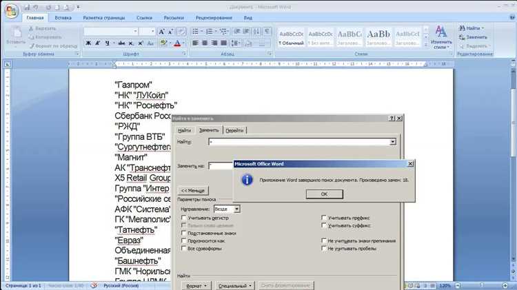Click the Save icon in quick access toolbar
This screenshot has width=517, height=290.
tap(28, 7)
